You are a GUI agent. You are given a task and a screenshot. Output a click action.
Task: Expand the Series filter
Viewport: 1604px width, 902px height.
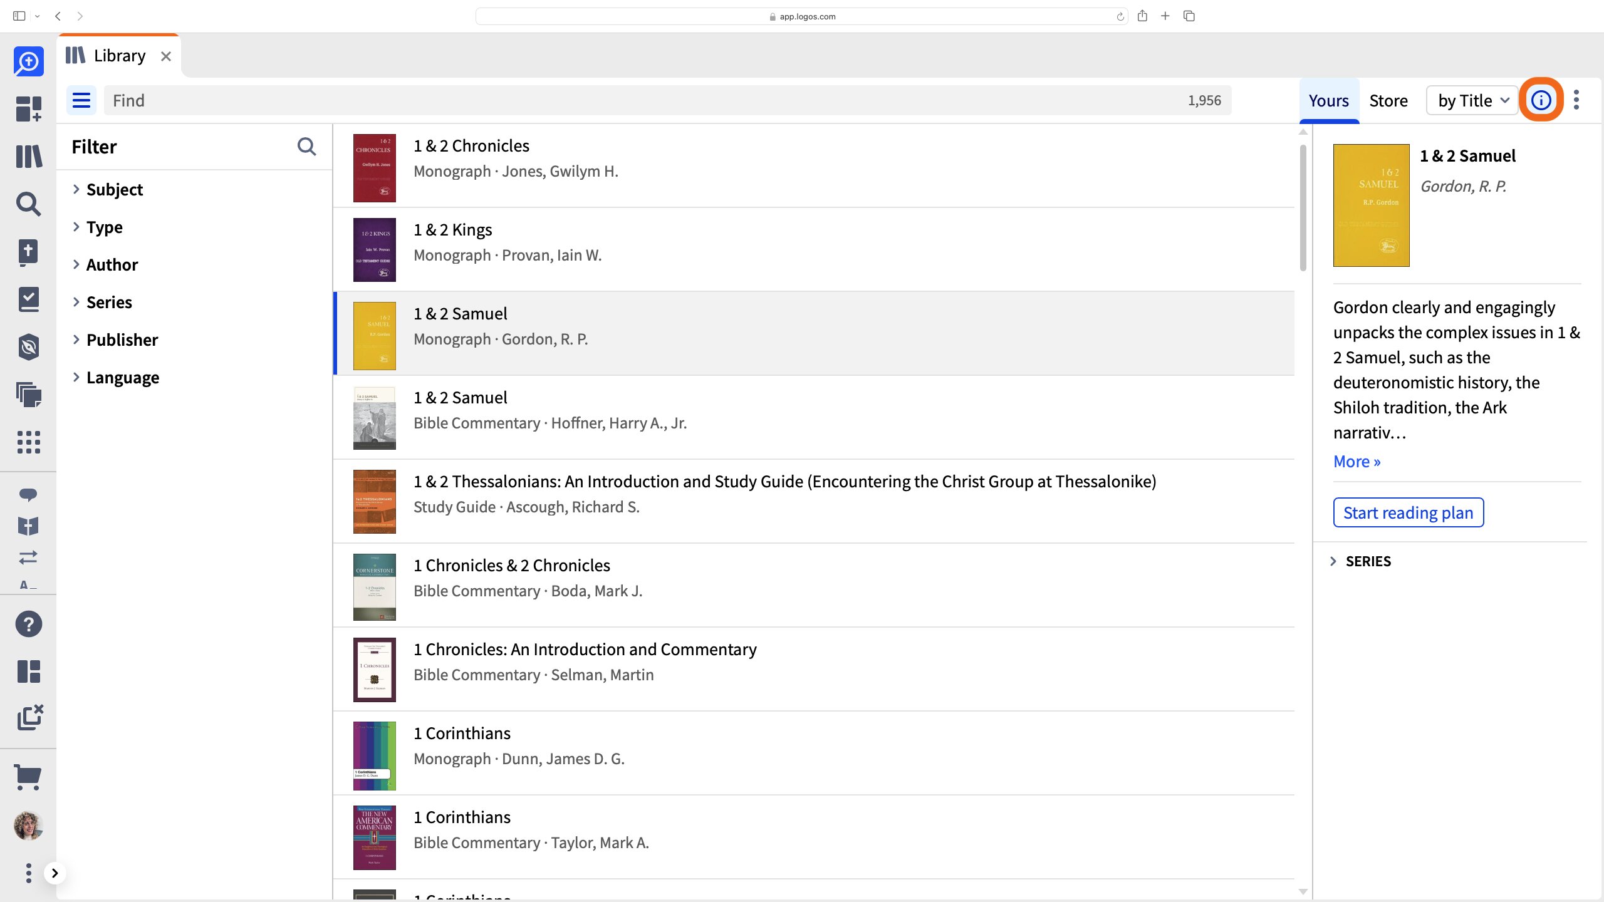pos(102,303)
